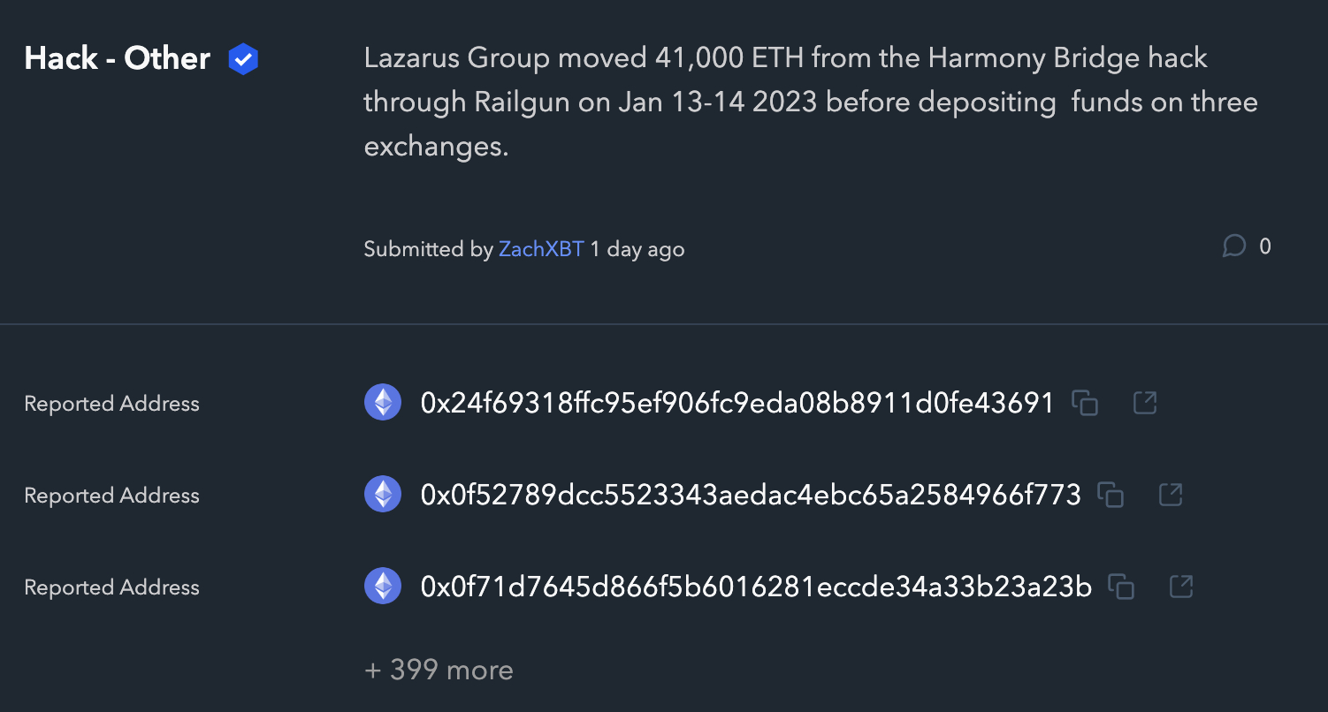This screenshot has width=1328, height=712.
Task: Click the comment count number 0
Action: click(1265, 246)
